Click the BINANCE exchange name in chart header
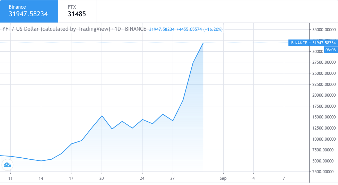Screen dimensions: 338x185 click(135, 29)
